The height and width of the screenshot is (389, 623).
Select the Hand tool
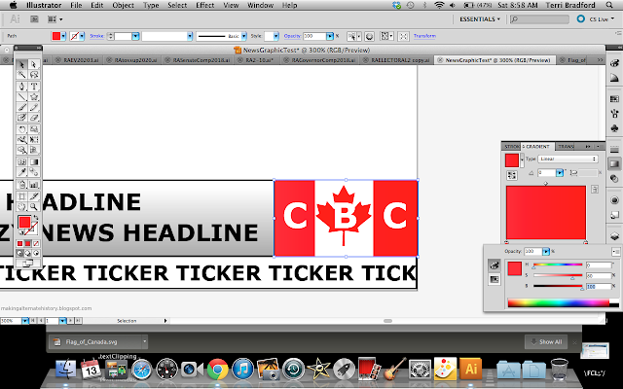[x=21, y=206]
